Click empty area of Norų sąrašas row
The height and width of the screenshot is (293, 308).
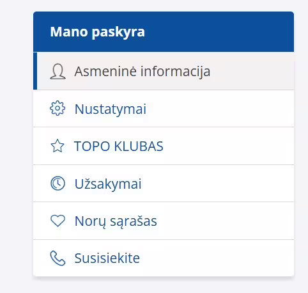[225, 221]
